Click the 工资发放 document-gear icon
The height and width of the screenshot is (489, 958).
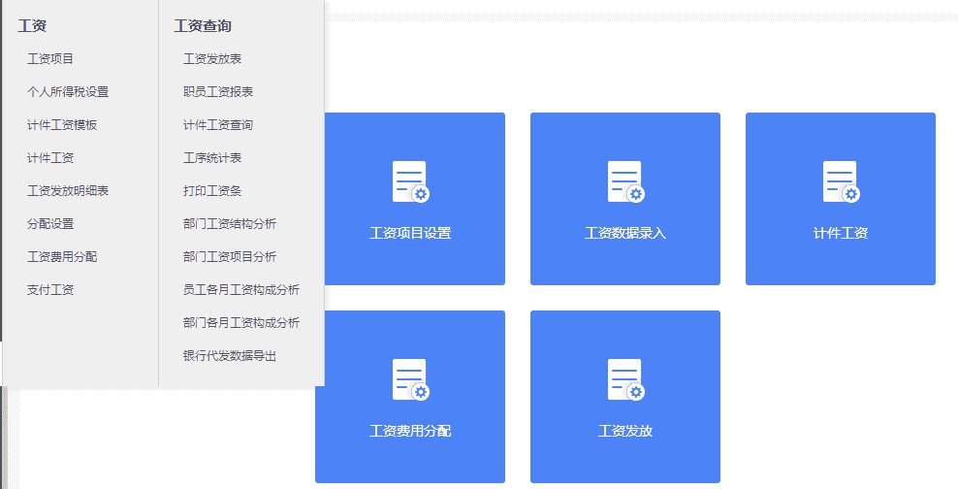click(625, 379)
